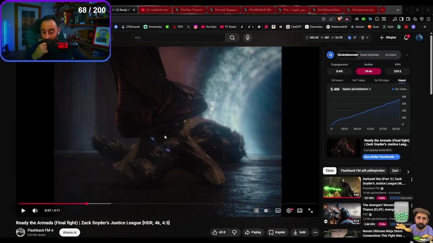Choose the Hepsi time range
The height and width of the screenshot is (243, 433).
pyautogui.click(x=402, y=80)
